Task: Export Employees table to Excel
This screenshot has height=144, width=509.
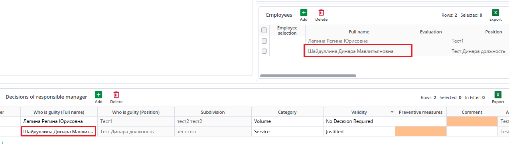Action: pyautogui.click(x=495, y=15)
